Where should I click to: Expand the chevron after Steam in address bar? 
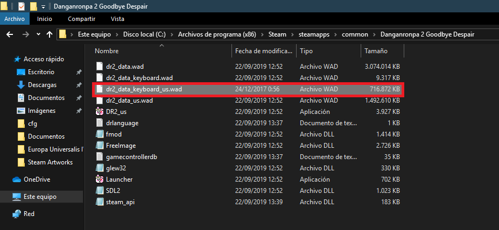point(293,34)
